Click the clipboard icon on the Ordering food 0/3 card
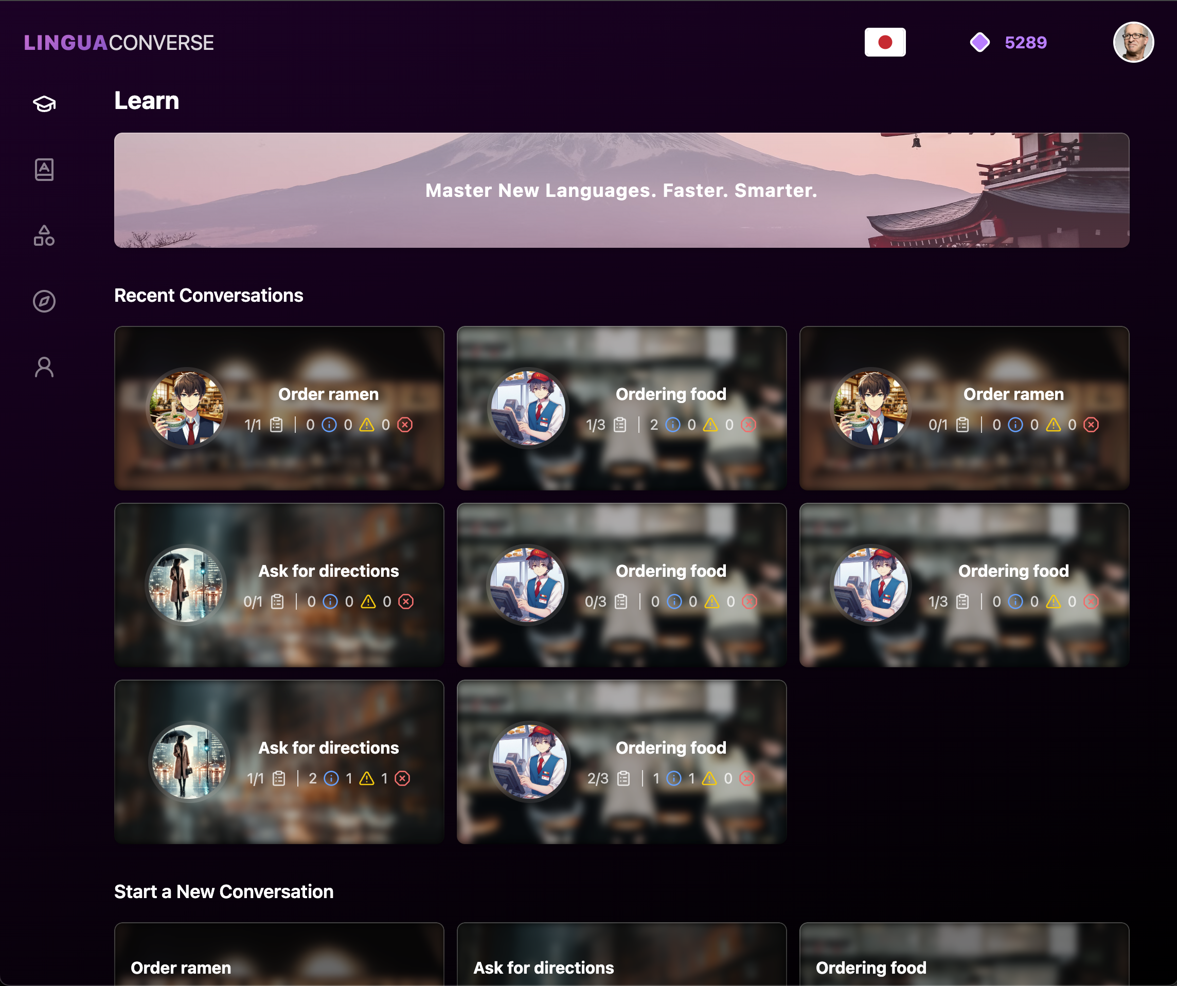This screenshot has height=986, width=1177. click(x=621, y=601)
